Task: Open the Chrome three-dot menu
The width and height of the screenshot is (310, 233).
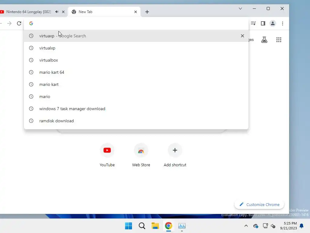Action: pyautogui.click(x=282, y=23)
